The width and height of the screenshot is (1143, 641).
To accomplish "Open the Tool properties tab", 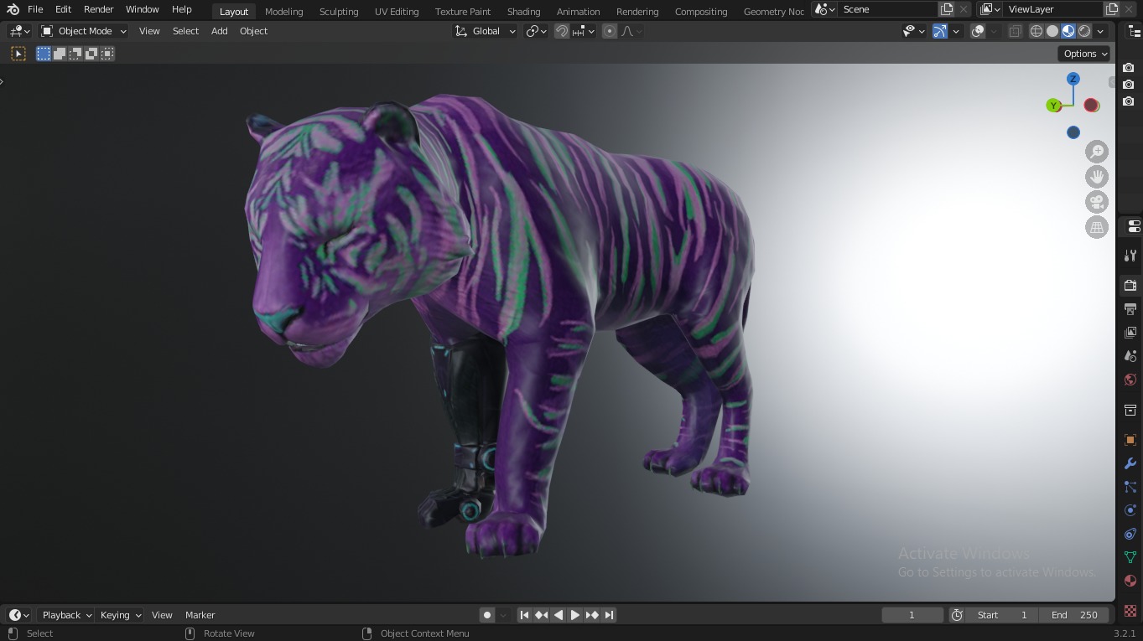I will tap(1130, 256).
